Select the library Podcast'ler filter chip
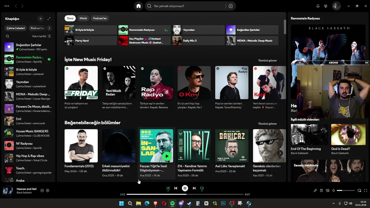Screen dimensions: 370x208 [37, 28]
